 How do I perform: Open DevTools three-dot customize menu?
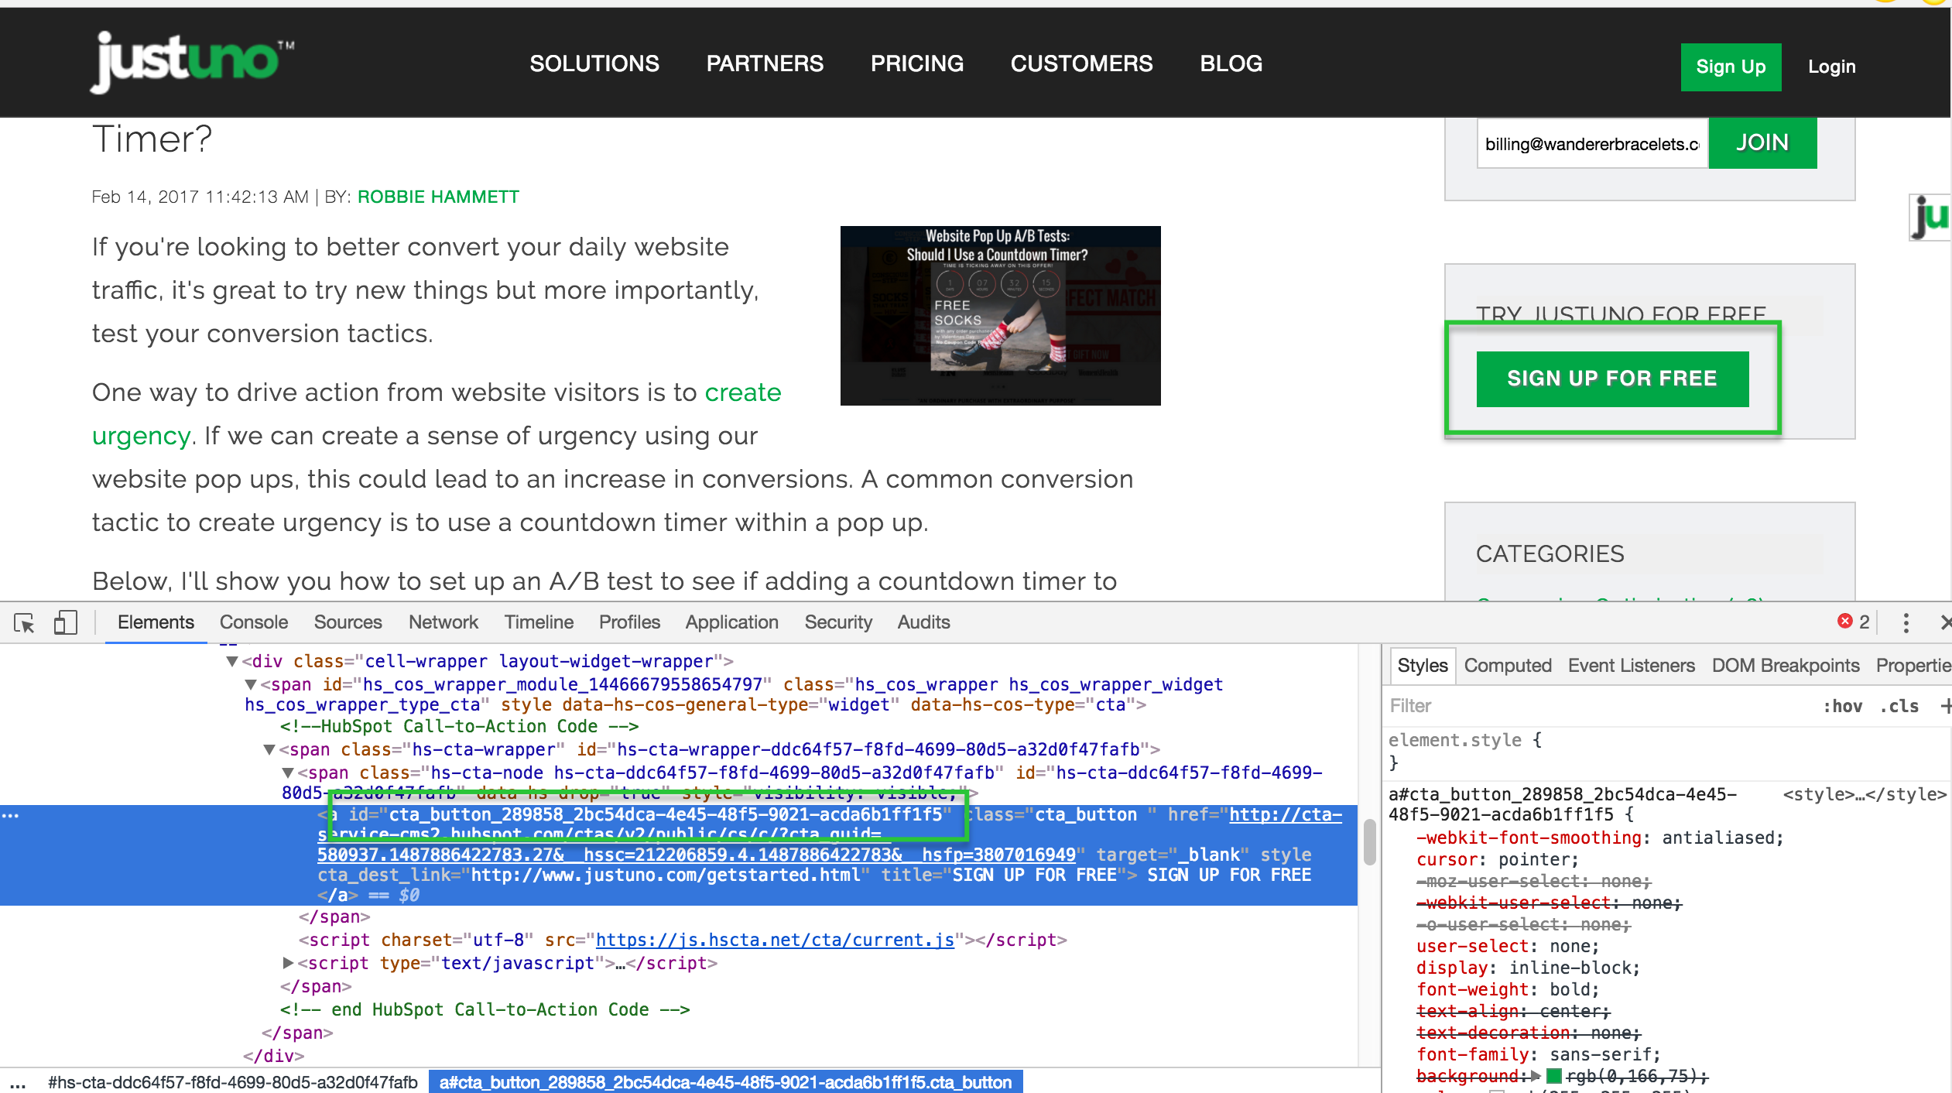pos(1906,623)
